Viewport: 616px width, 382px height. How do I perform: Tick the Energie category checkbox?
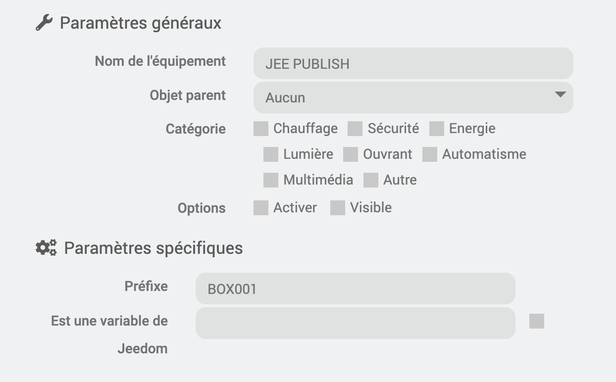point(437,129)
